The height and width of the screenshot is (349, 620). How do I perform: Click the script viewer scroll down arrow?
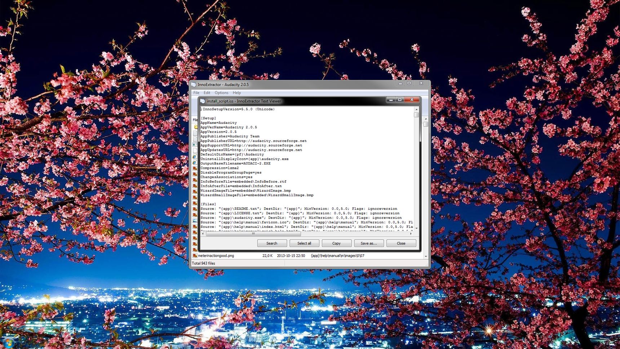[x=416, y=228]
